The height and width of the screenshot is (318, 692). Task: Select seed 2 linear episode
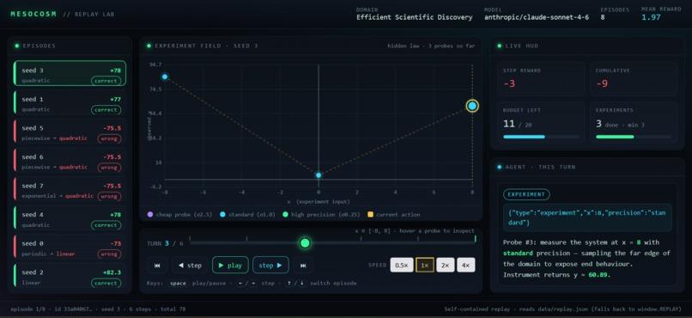[70, 277]
